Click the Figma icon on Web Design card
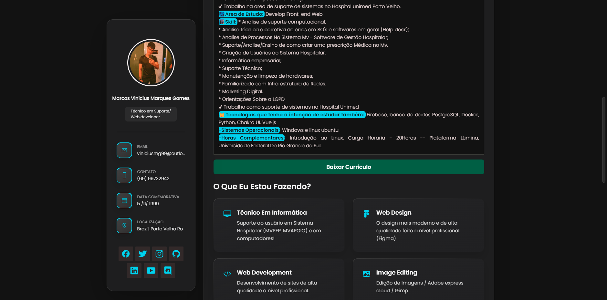This screenshot has height=300, width=607. click(366, 213)
